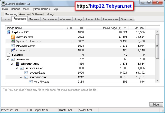This screenshot has height=113, width=165.
Task: Click the SWP: 47 % status entry
Action: coord(86,110)
